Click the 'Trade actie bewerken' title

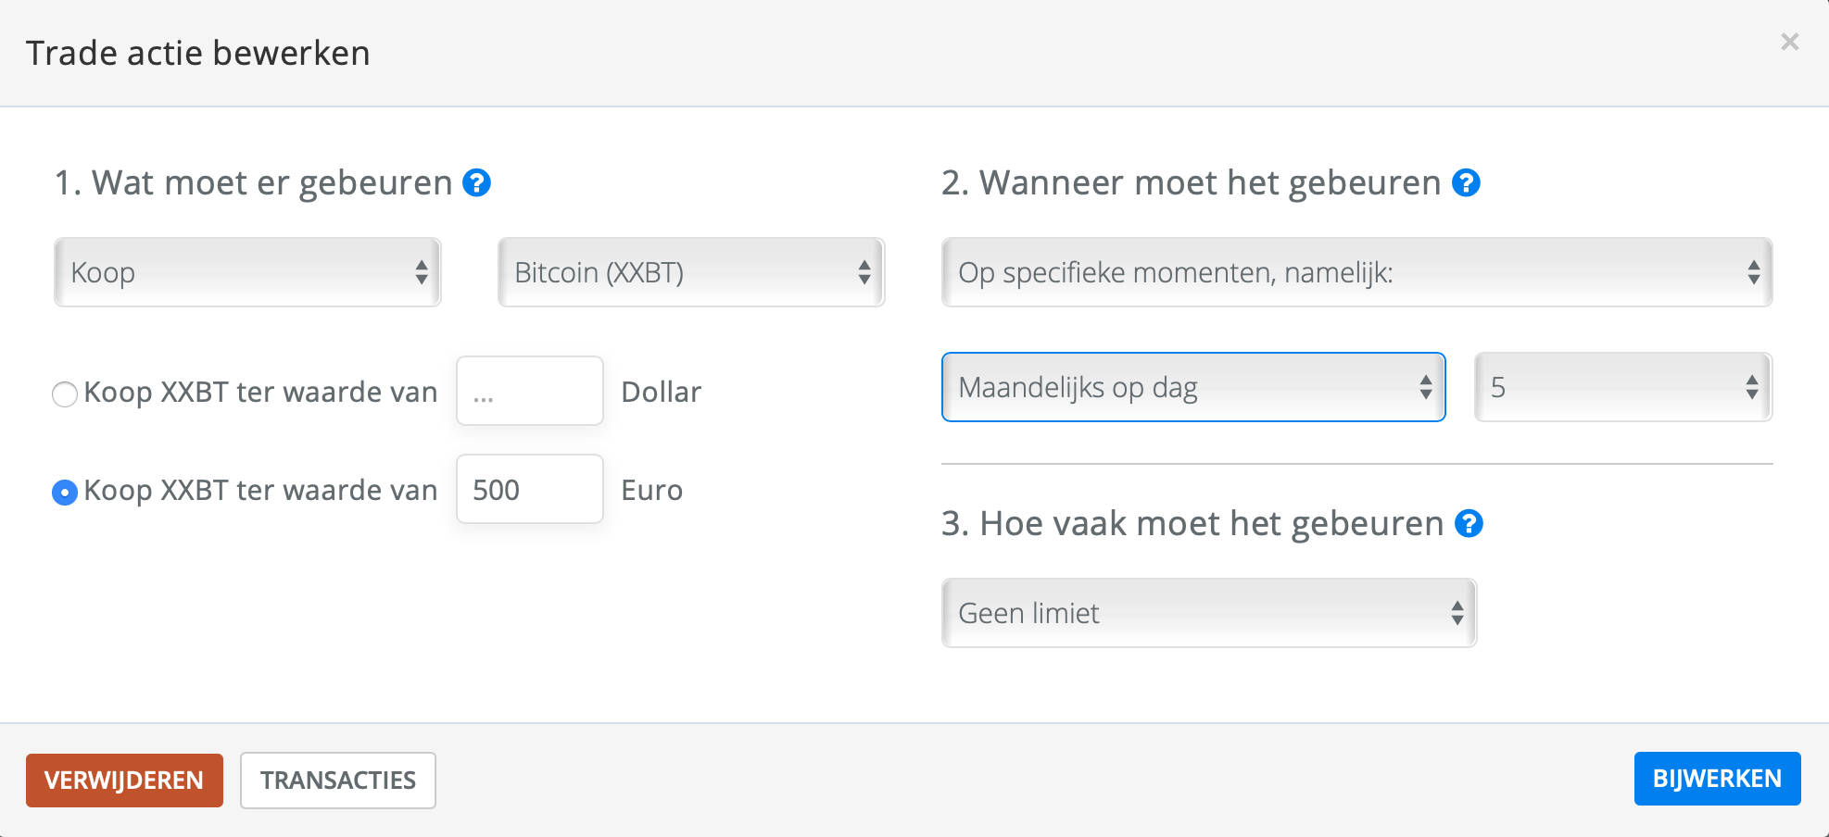[x=198, y=53]
